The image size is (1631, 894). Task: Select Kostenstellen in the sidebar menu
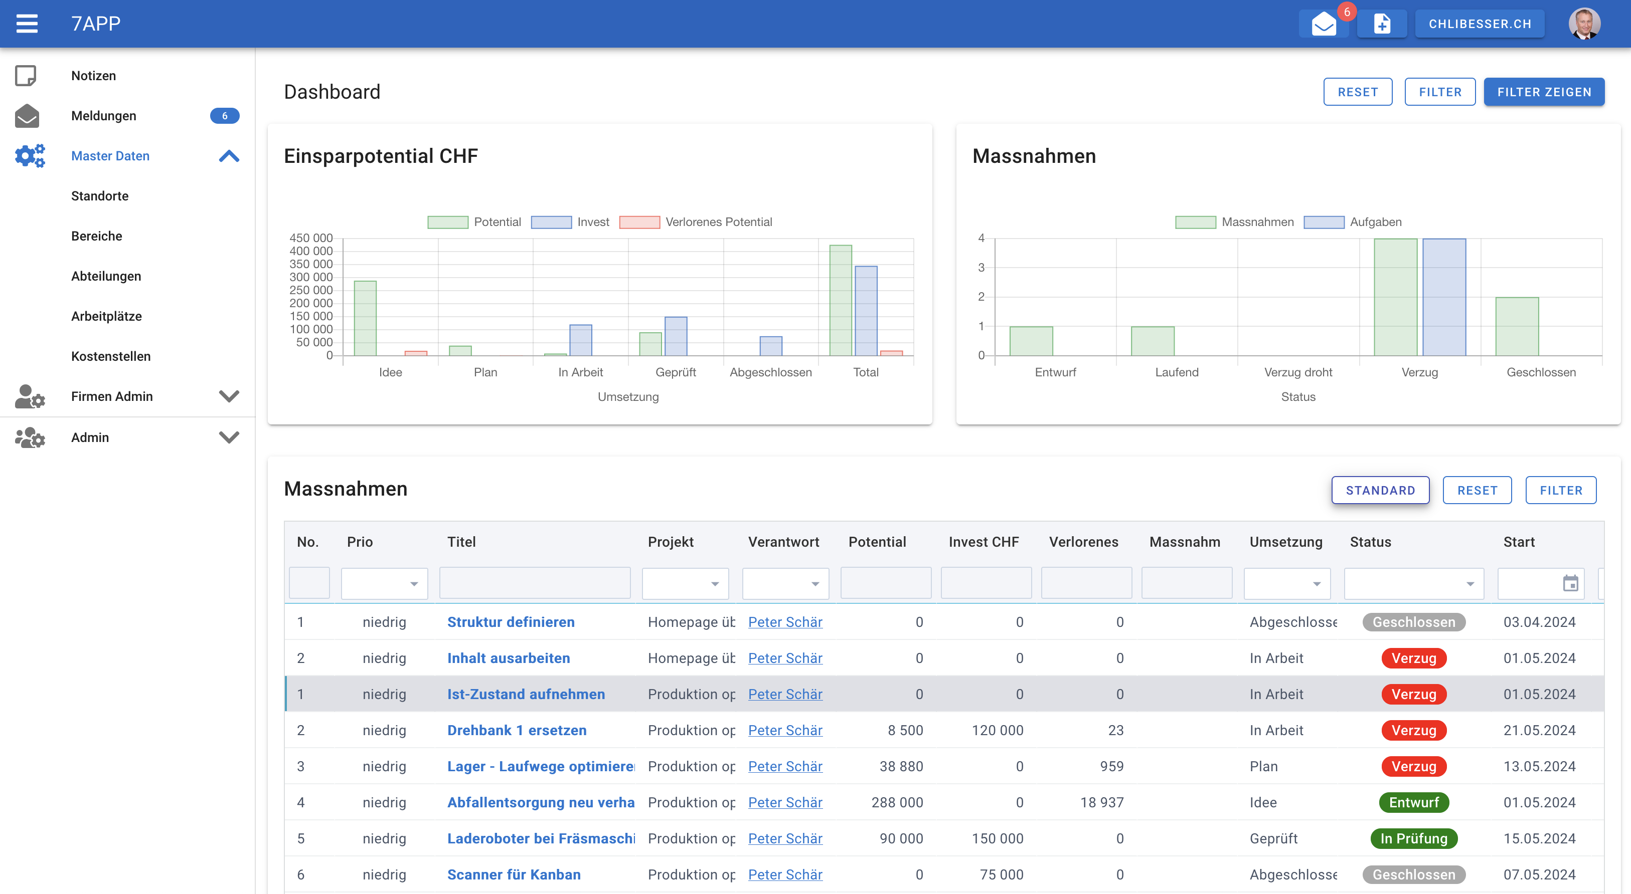[111, 356]
